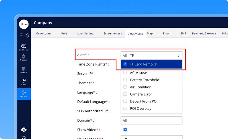Open Reports from the sidebar

[24, 70]
